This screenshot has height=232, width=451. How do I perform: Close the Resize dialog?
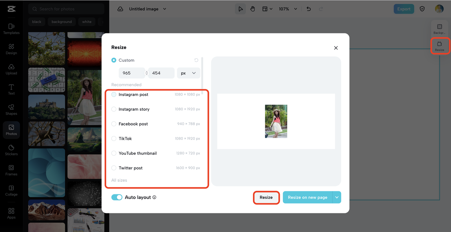click(x=336, y=48)
